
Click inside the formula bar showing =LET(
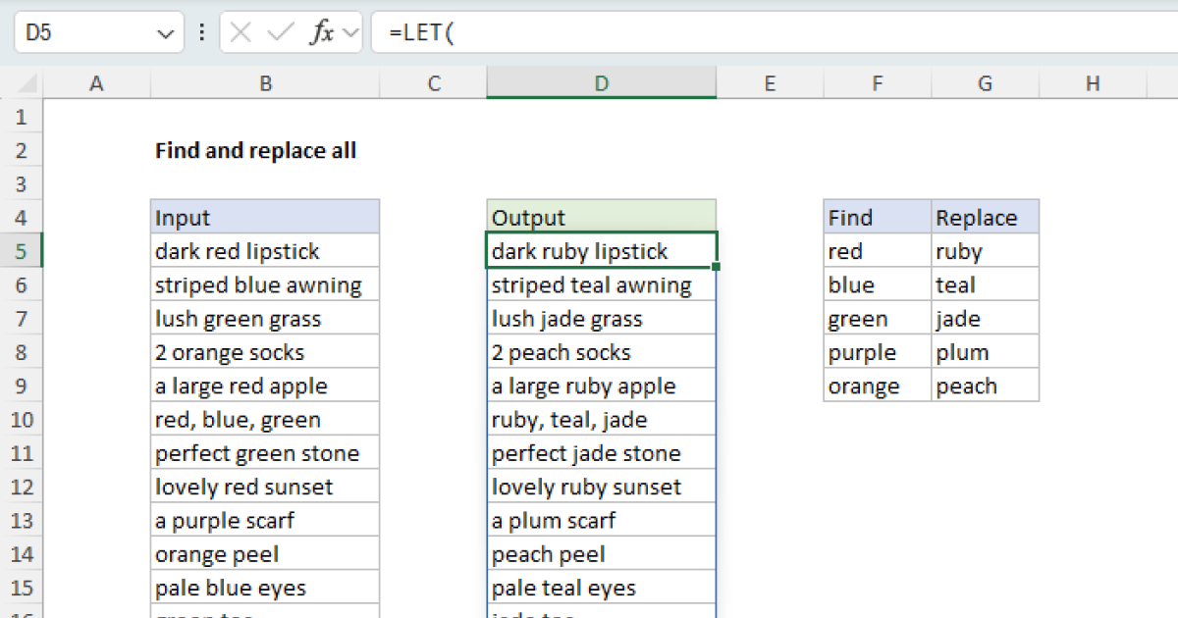(766, 32)
